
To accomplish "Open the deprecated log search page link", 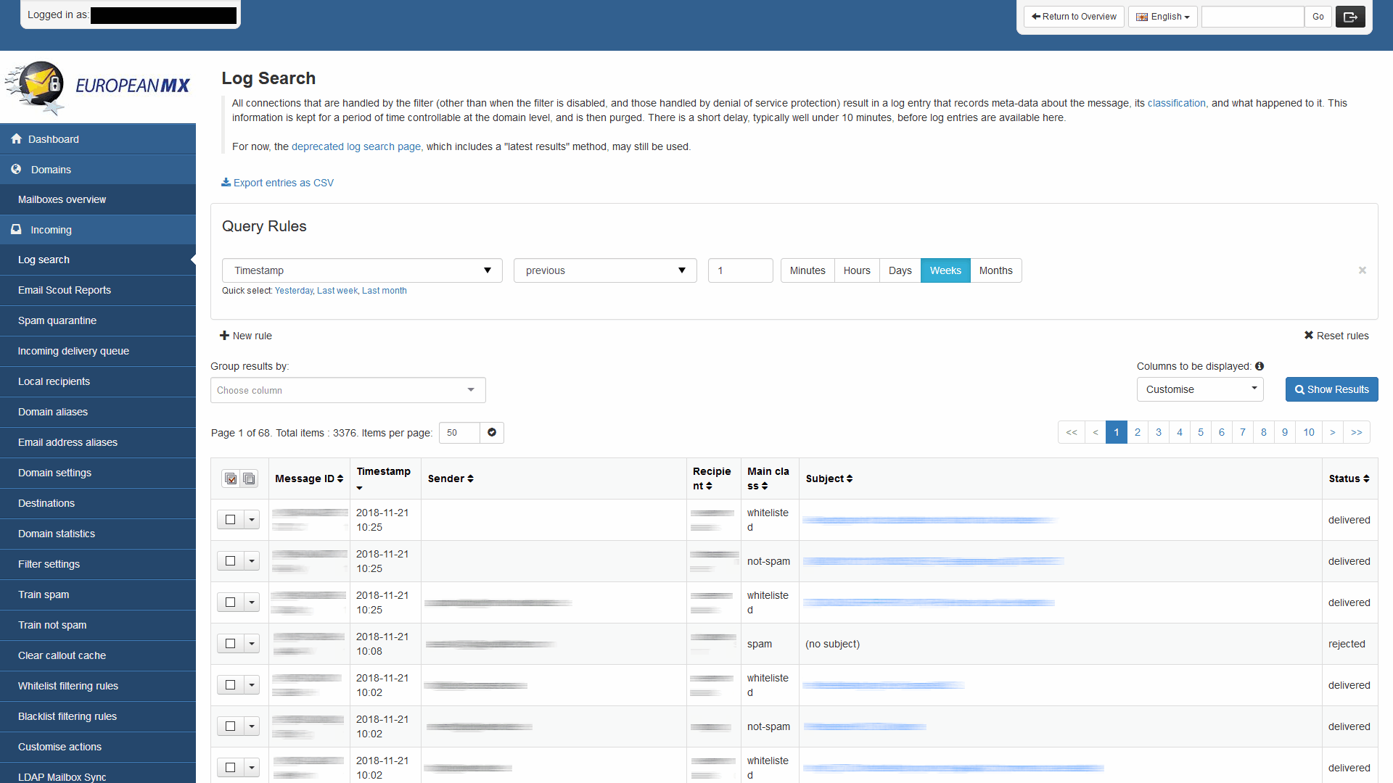I will pyautogui.click(x=357, y=146).
